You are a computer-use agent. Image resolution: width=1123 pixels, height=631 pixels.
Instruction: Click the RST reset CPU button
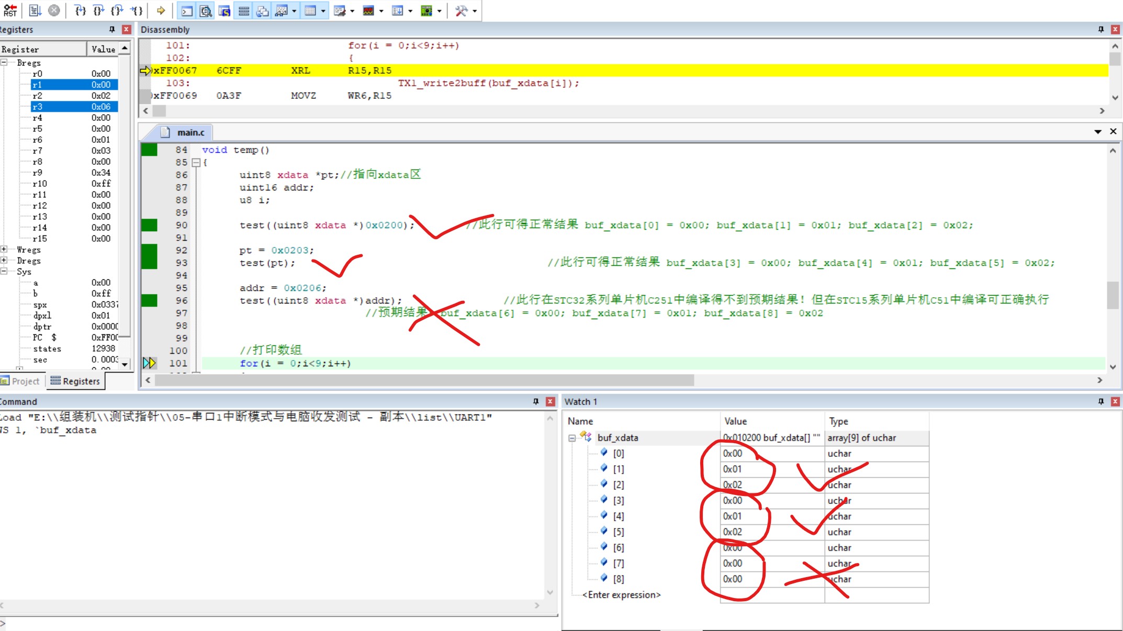click(x=10, y=10)
